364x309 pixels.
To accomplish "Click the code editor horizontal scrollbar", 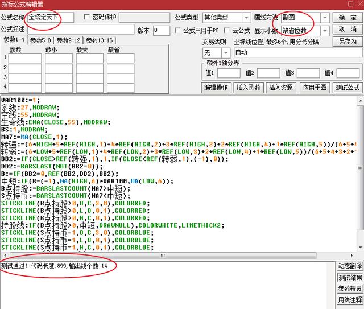I will tap(171, 256).
